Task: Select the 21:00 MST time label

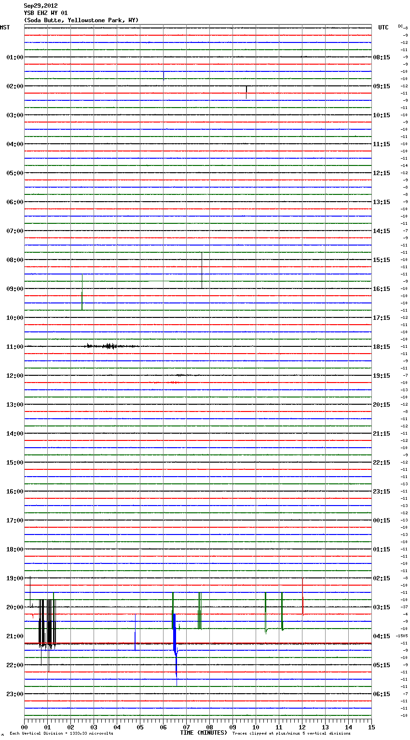Action: click(x=15, y=636)
